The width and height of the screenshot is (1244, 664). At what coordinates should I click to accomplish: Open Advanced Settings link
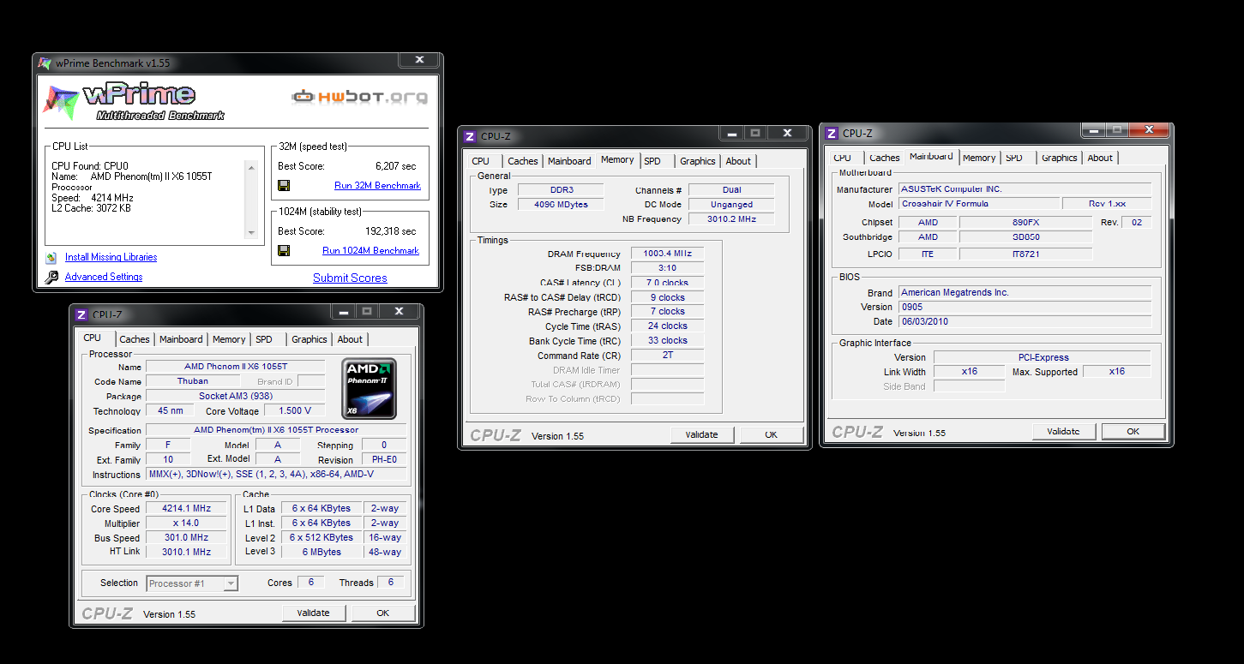(104, 277)
